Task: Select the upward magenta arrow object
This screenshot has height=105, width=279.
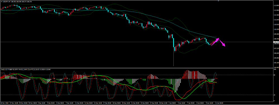Action: (215, 42)
